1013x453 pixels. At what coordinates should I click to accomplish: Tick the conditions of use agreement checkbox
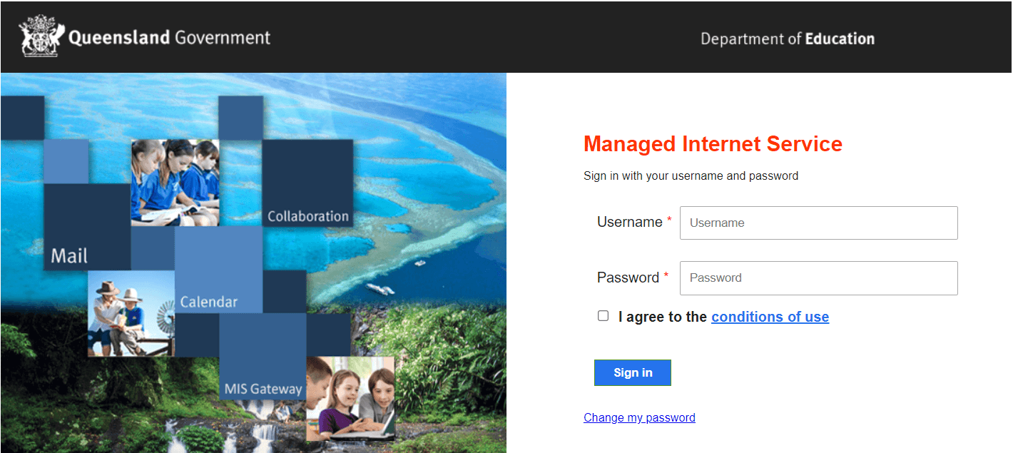click(604, 315)
